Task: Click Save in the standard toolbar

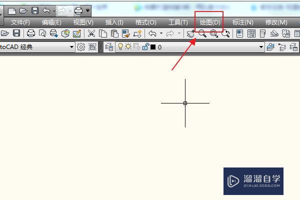Action: (16, 33)
